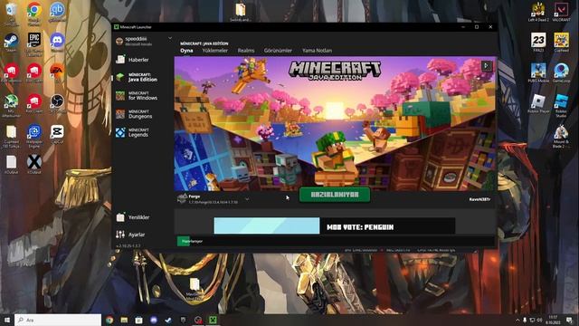Open MSI Afterburner desktop shortcut
Screen dimensions: 579x326
(11, 105)
